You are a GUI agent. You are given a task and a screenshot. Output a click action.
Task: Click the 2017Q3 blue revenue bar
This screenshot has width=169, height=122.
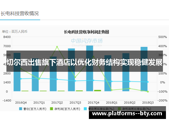[71, 70]
